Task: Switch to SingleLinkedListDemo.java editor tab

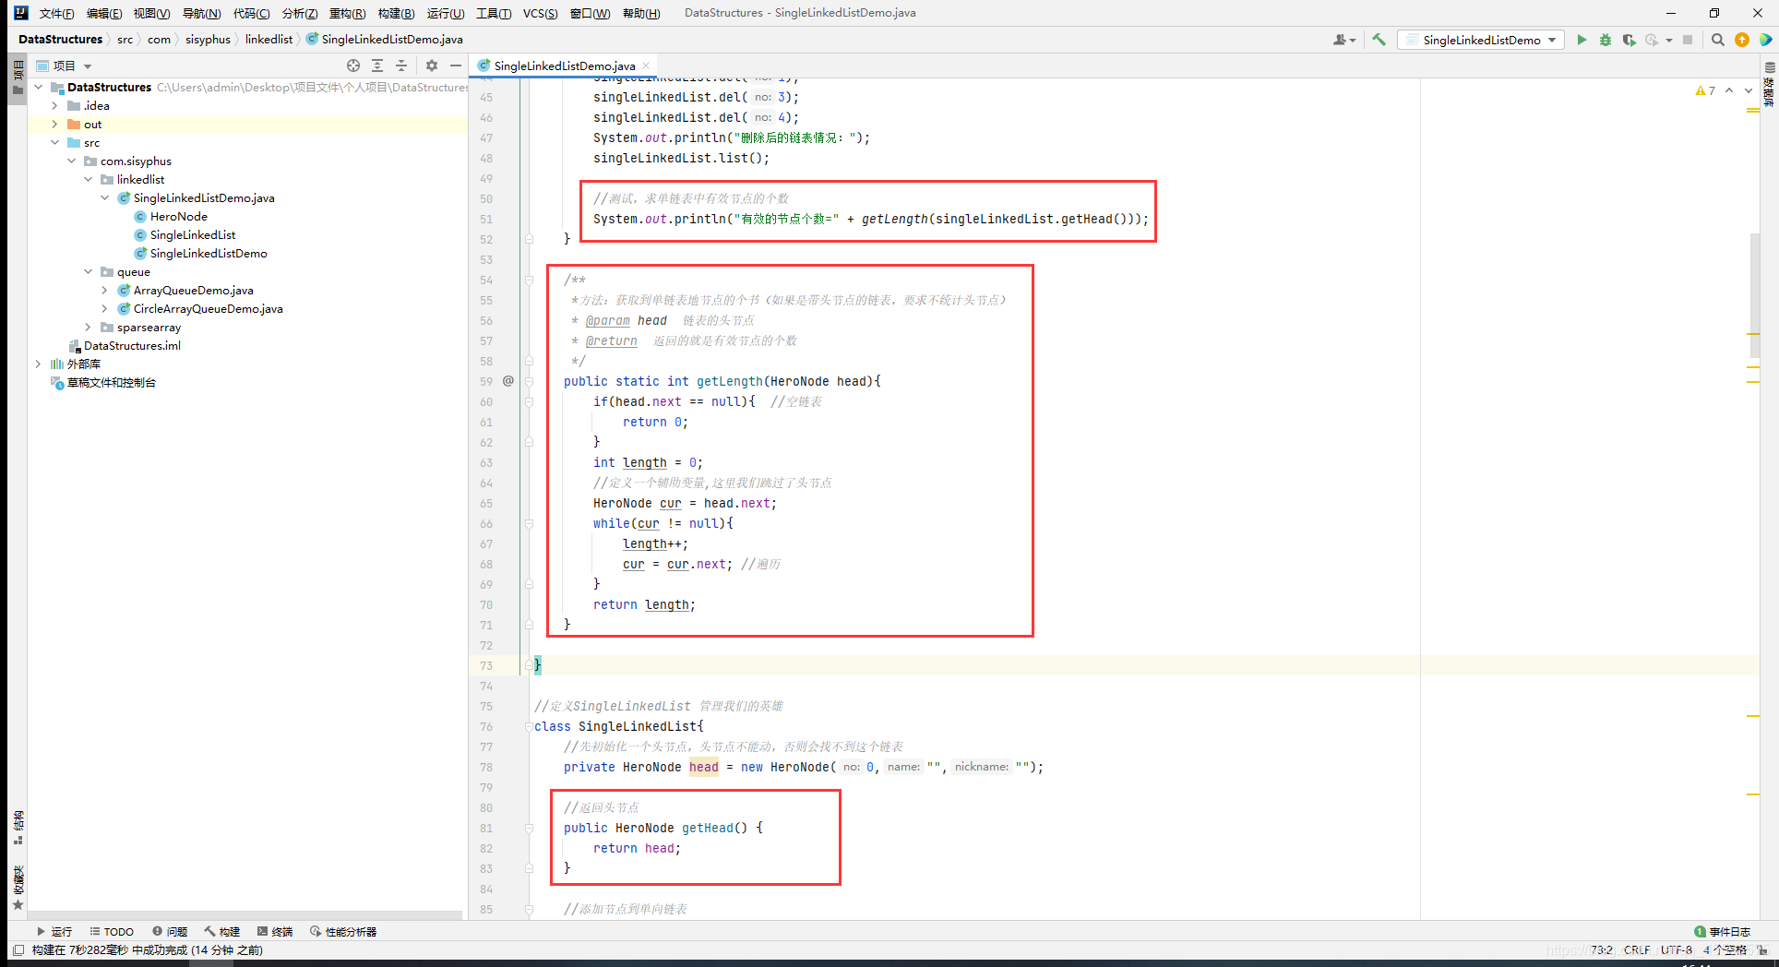Action: pyautogui.click(x=564, y=66)
